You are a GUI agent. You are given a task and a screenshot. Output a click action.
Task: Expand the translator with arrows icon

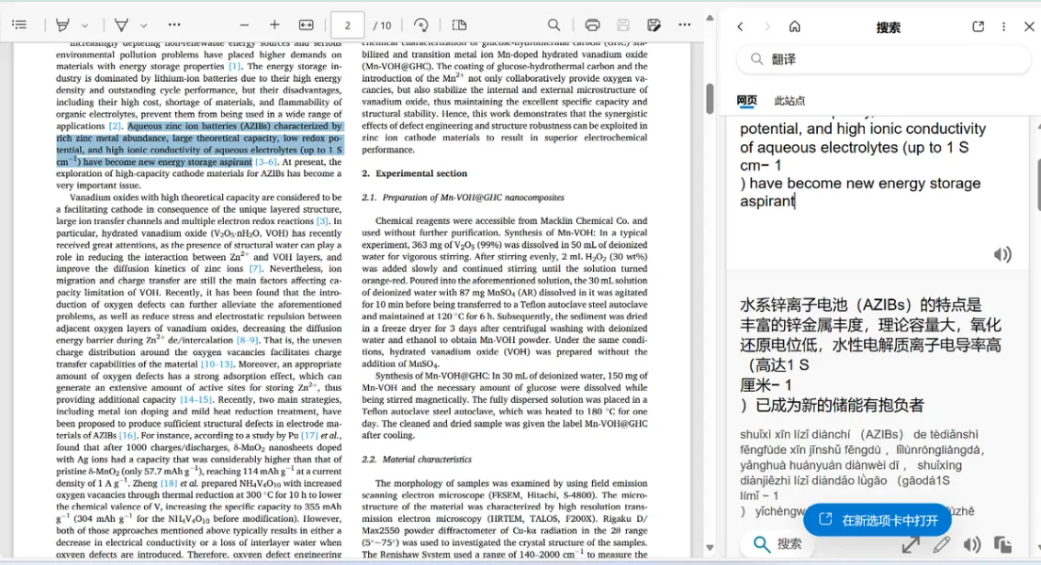[911, 545]
